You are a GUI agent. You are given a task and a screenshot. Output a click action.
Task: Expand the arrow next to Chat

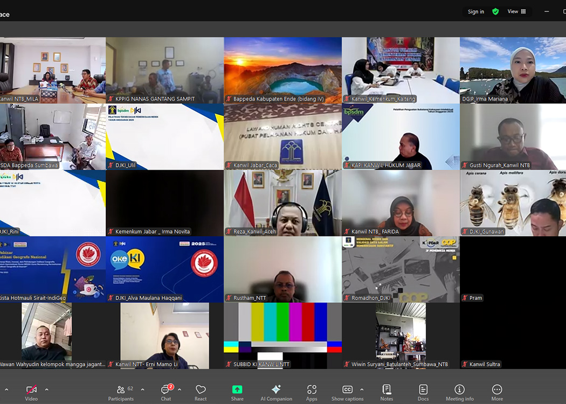click(180, 389)
